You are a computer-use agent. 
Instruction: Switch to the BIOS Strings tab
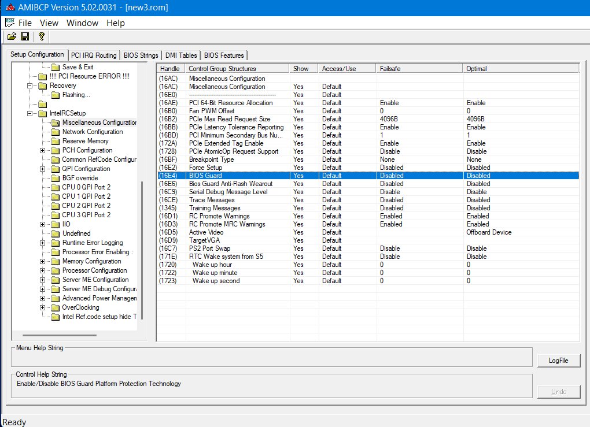(x=141, y=55)
